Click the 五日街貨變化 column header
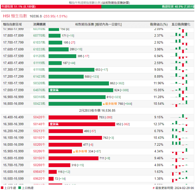This screenshot has width=196, height=191. (181, 25)
